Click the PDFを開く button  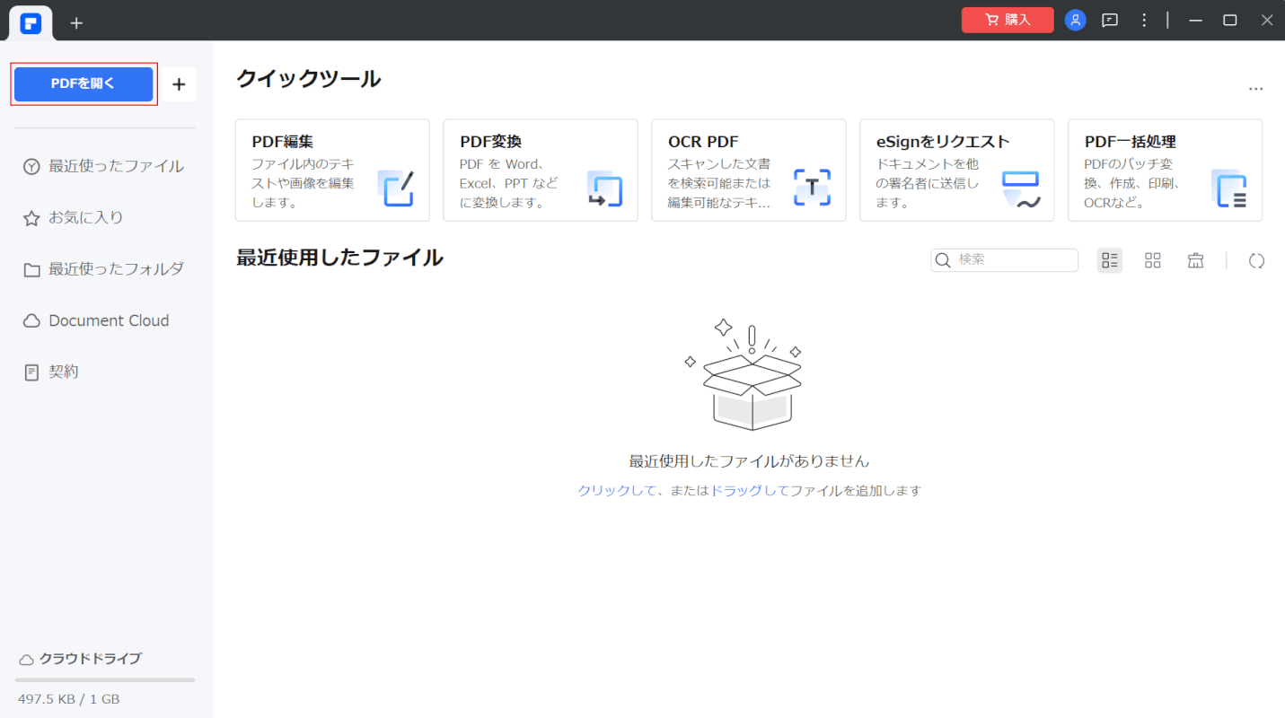pyautogui.click(x=84, y=84)
